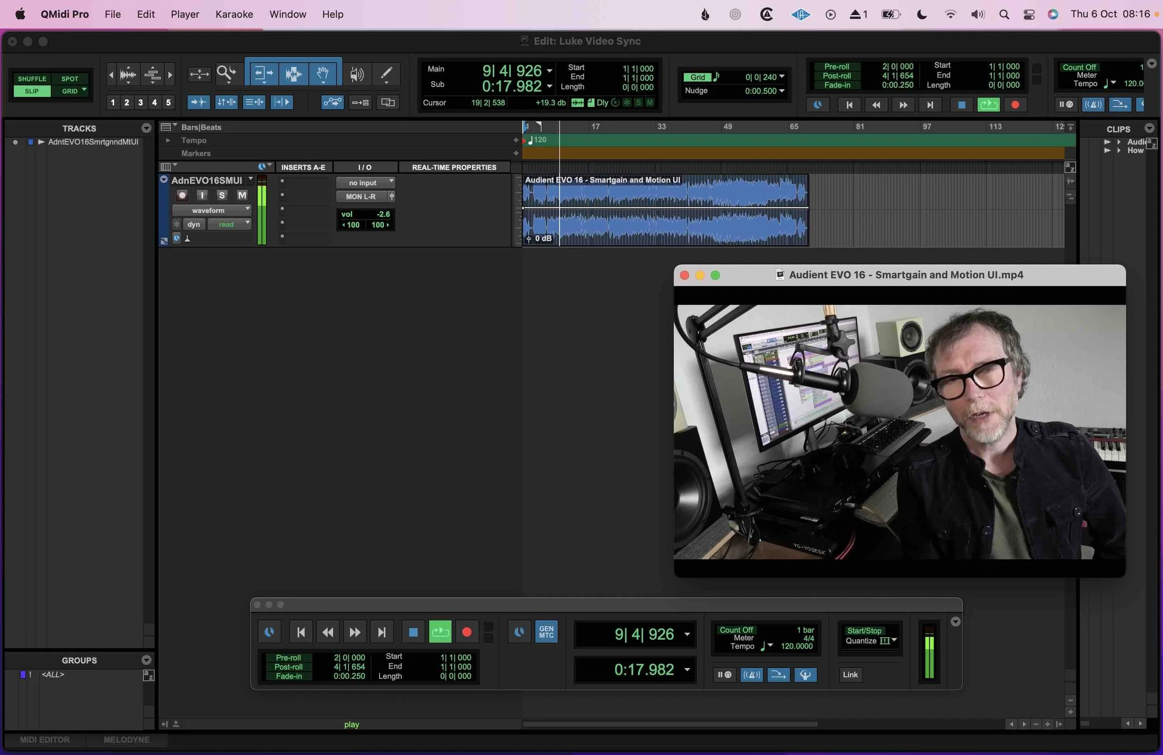Open the Karaoke menu
1163x755 pixels.
tap(234, 14)
